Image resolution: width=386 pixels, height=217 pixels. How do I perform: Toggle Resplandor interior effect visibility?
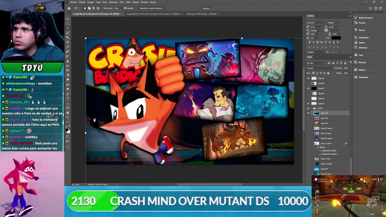click(321, 151)
